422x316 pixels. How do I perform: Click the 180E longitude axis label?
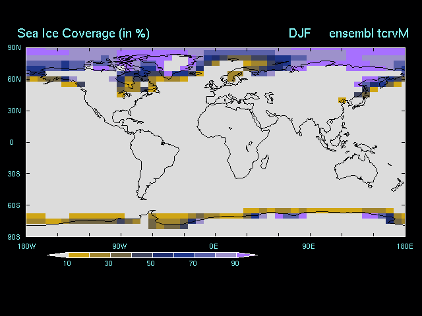click(404, 246)
